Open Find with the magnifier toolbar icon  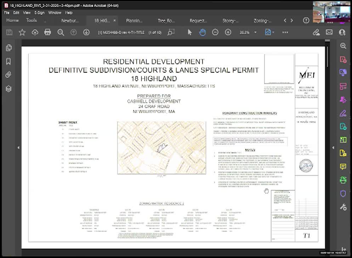tap(61, 32)
